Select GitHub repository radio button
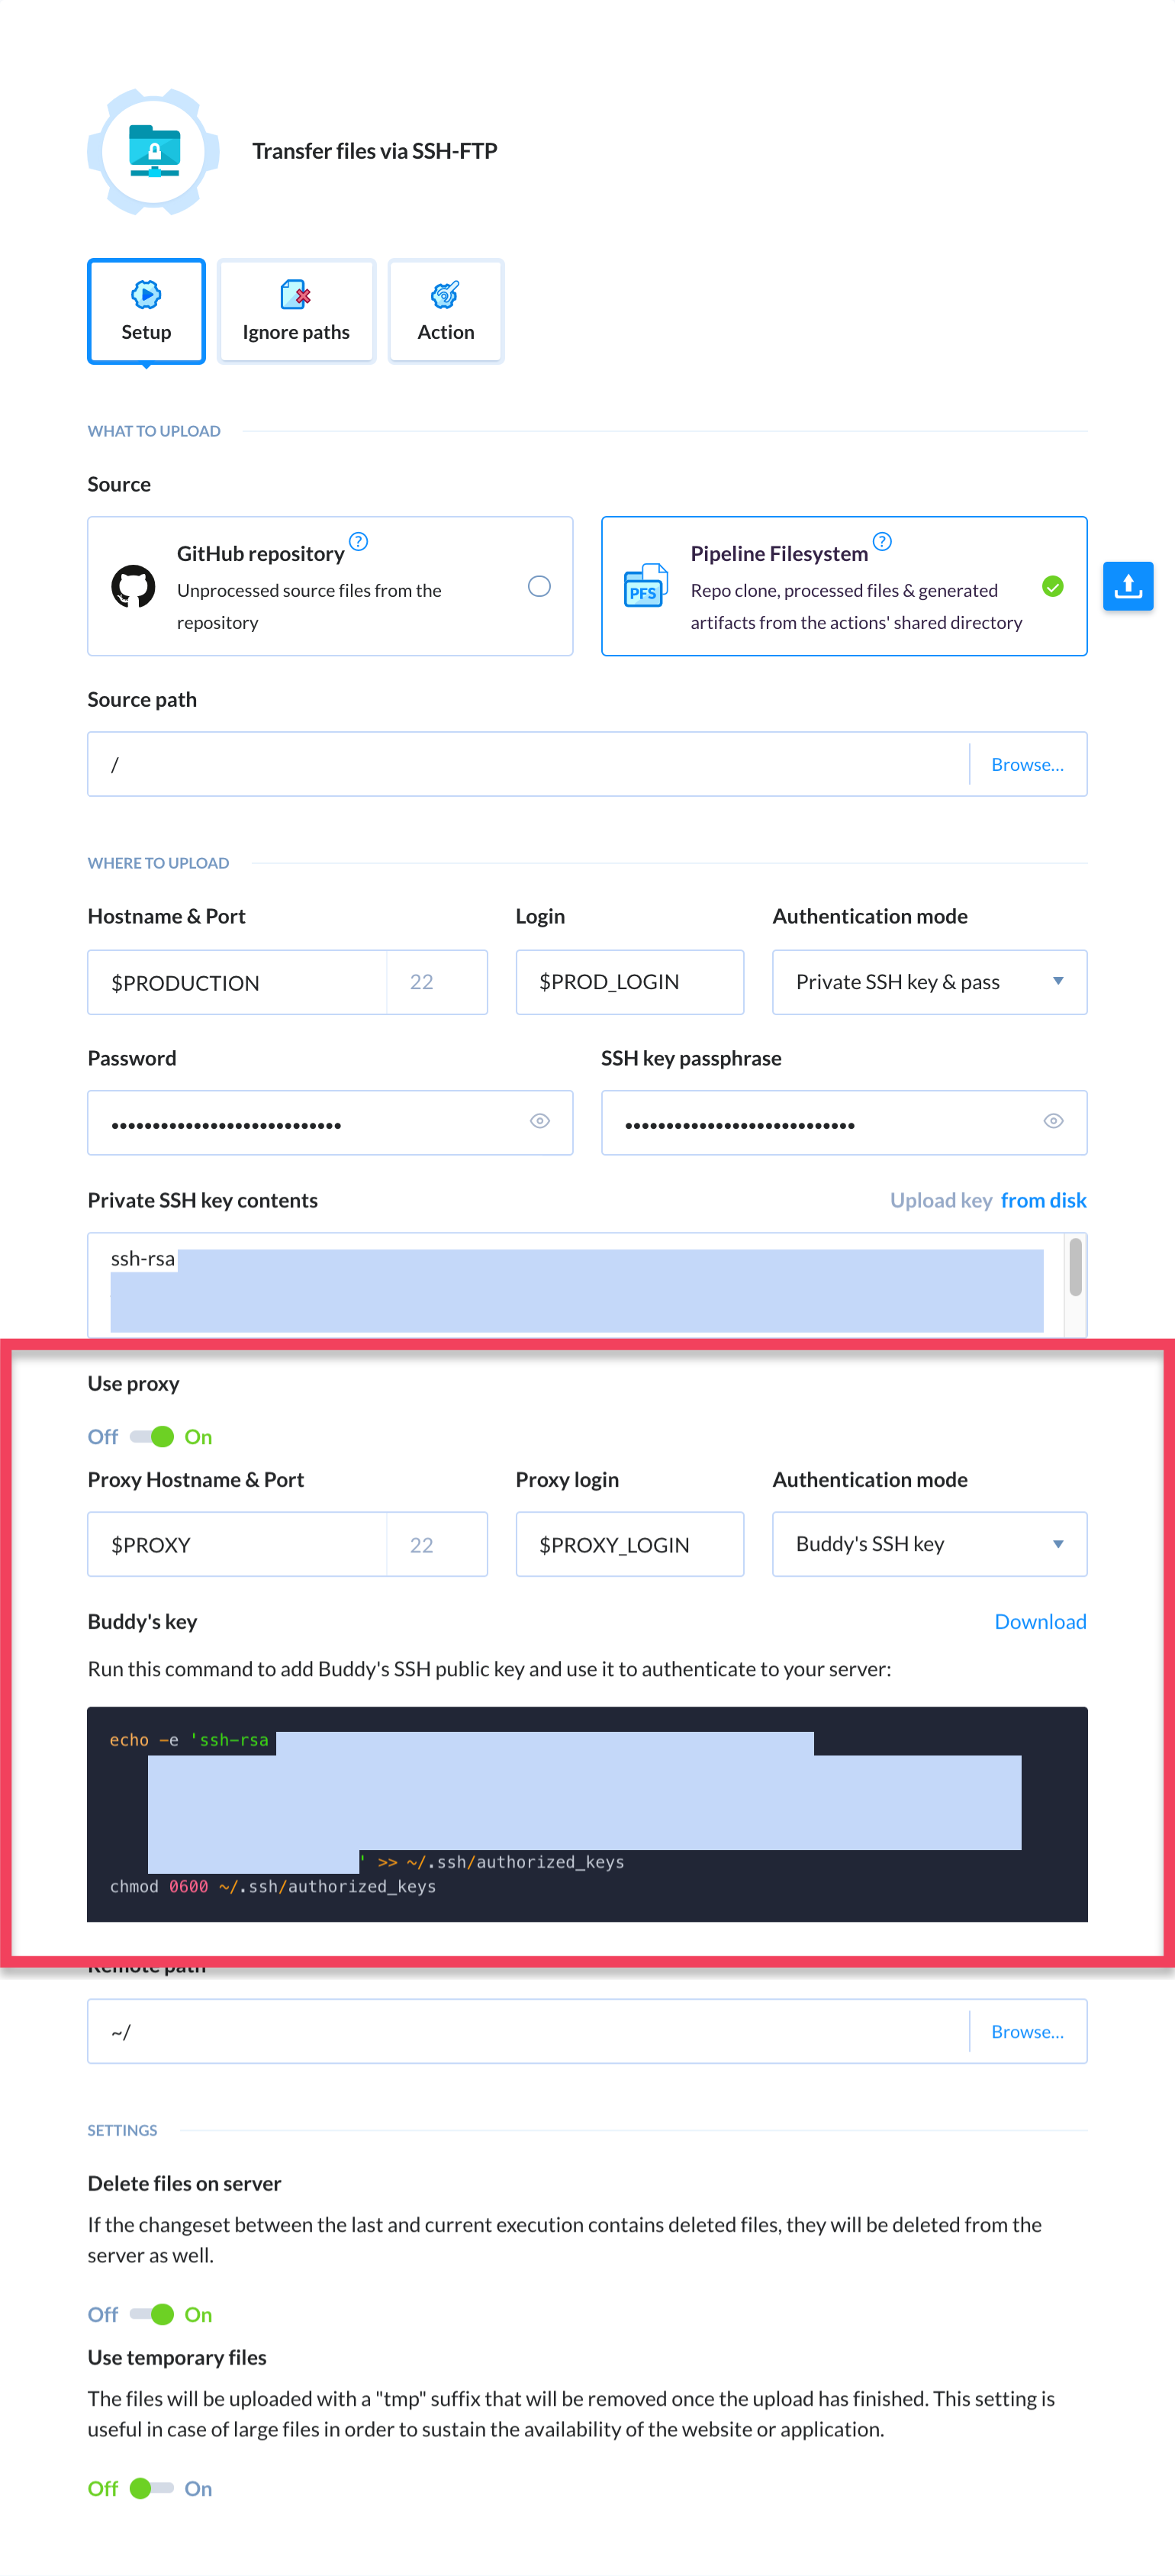This screenshot has height=2576, width=1175. click(x=539, y=586)
